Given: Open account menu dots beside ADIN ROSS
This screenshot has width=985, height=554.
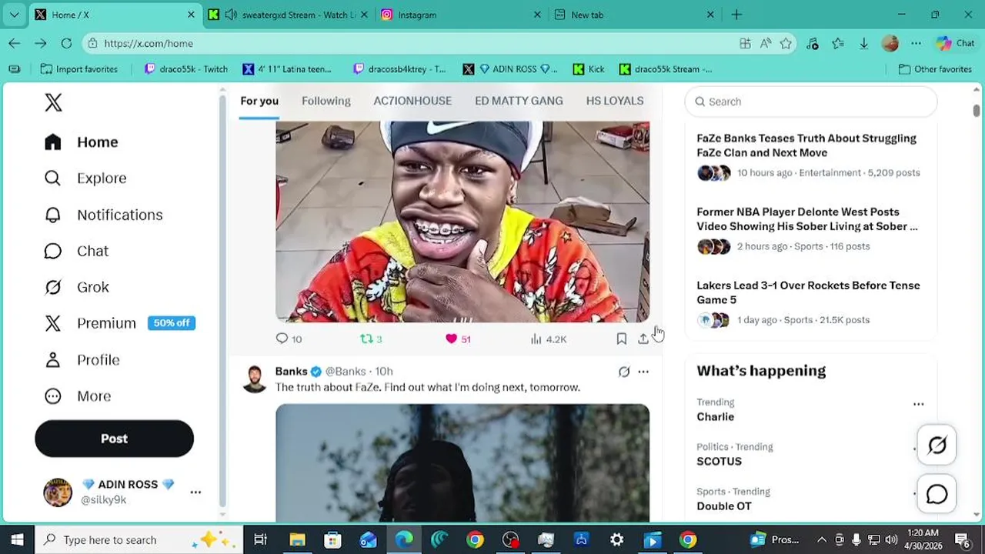Looking at the screenshot, I should pos(195,492).
